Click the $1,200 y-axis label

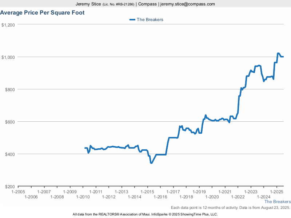(x=8, y=25)
